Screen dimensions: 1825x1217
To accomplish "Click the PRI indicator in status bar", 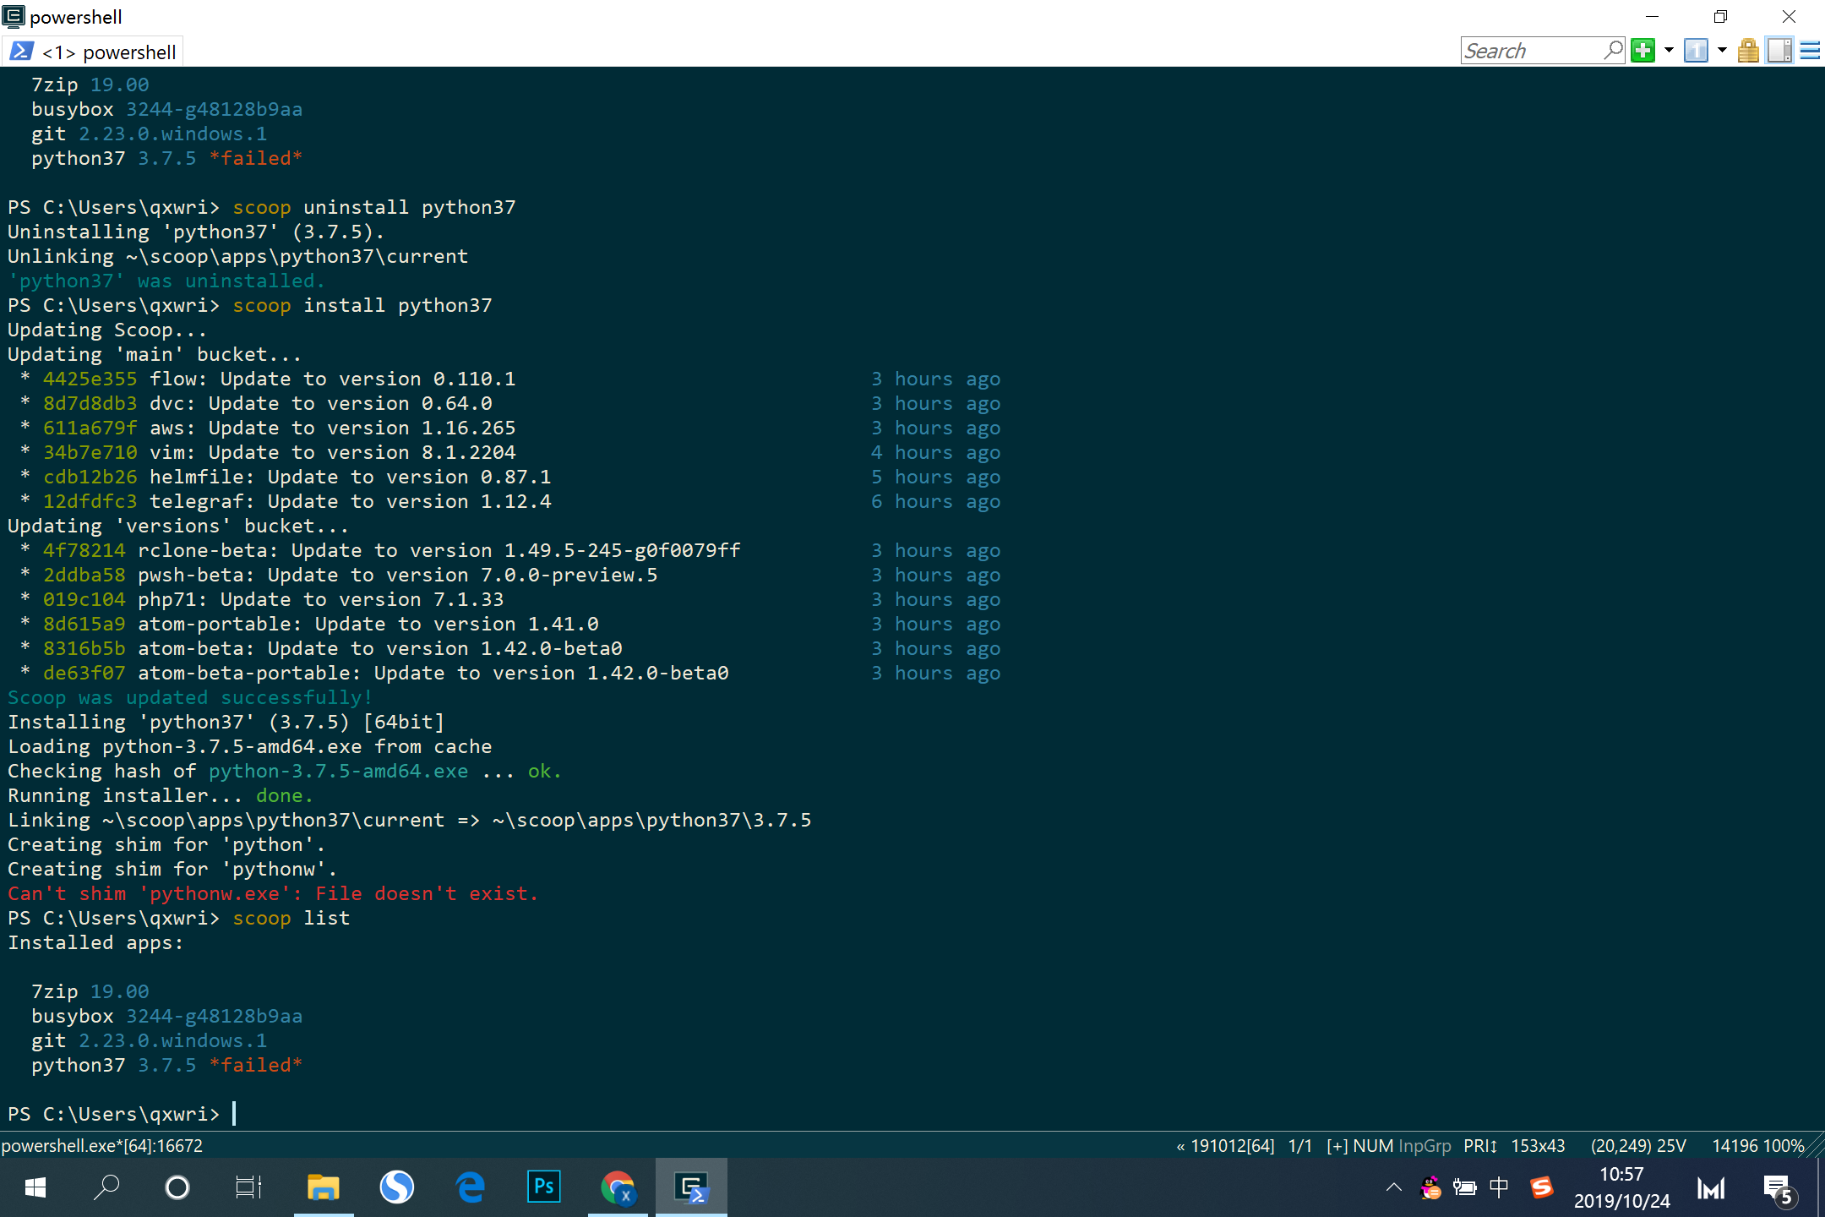I will pos(1479,1145).
